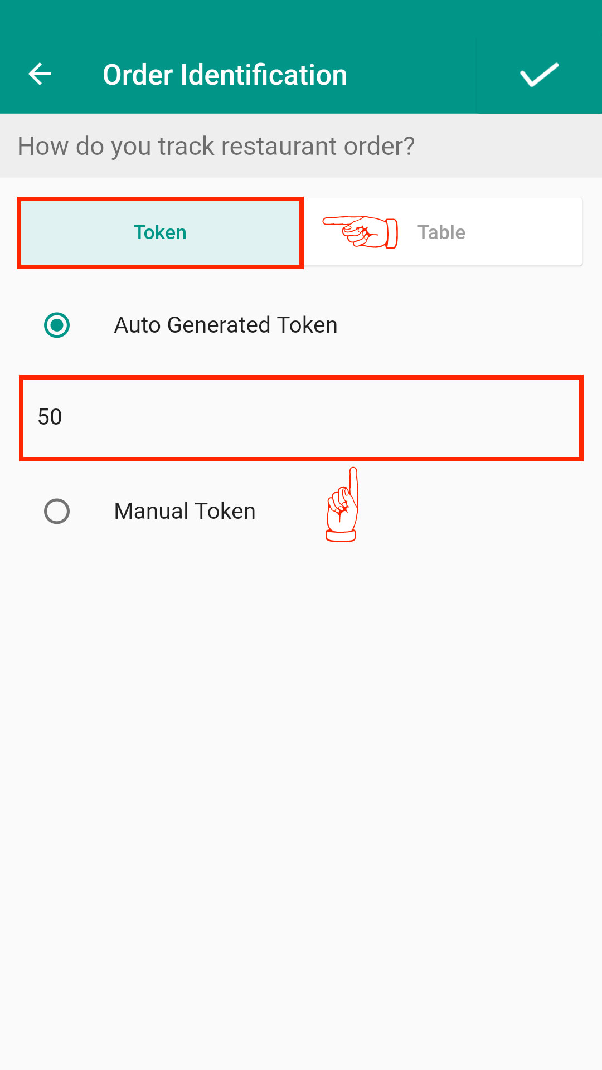Go back using the left arrow icon
Viewport: 602px width, 1070px height.
coord(40,74)
